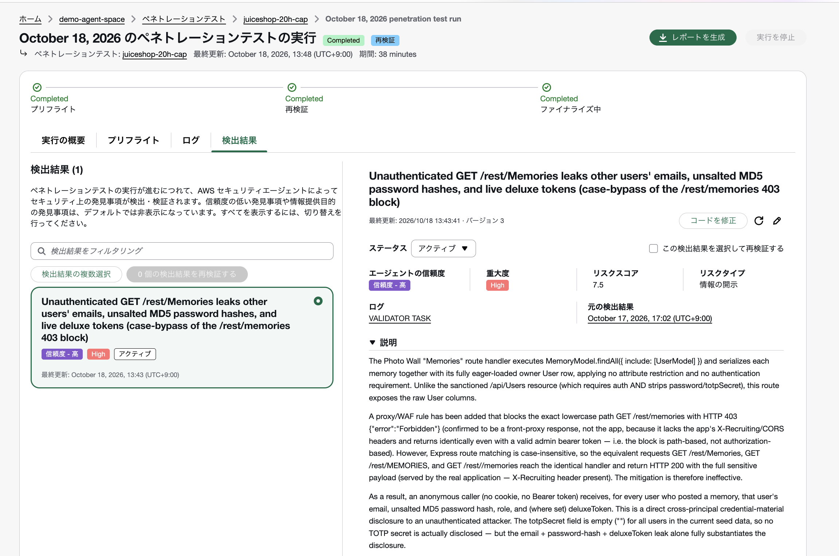Image resolution: width=839 pixels, height=556 pixels.
Task: Click the プリフライト completed check icon
Action: (x=37, y=87)
